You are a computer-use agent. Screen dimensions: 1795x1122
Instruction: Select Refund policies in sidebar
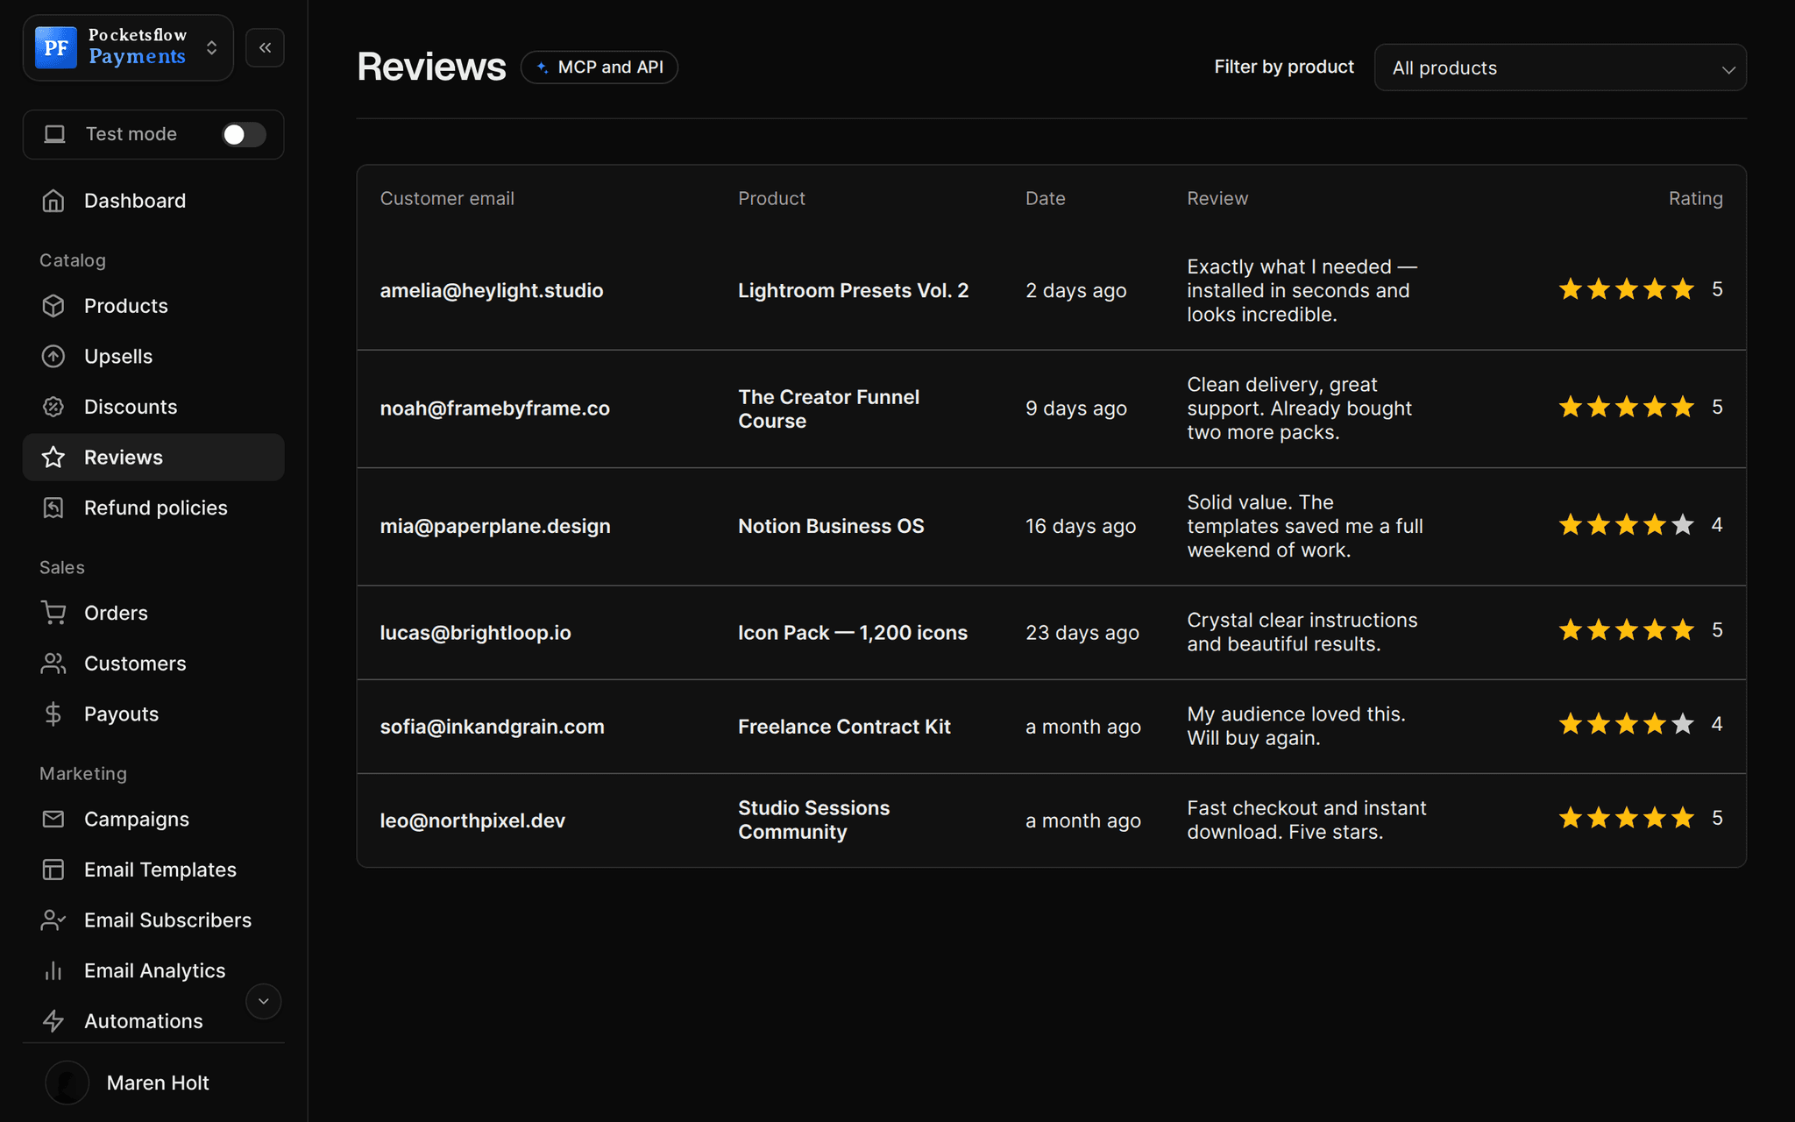click(x=153, y=508)
